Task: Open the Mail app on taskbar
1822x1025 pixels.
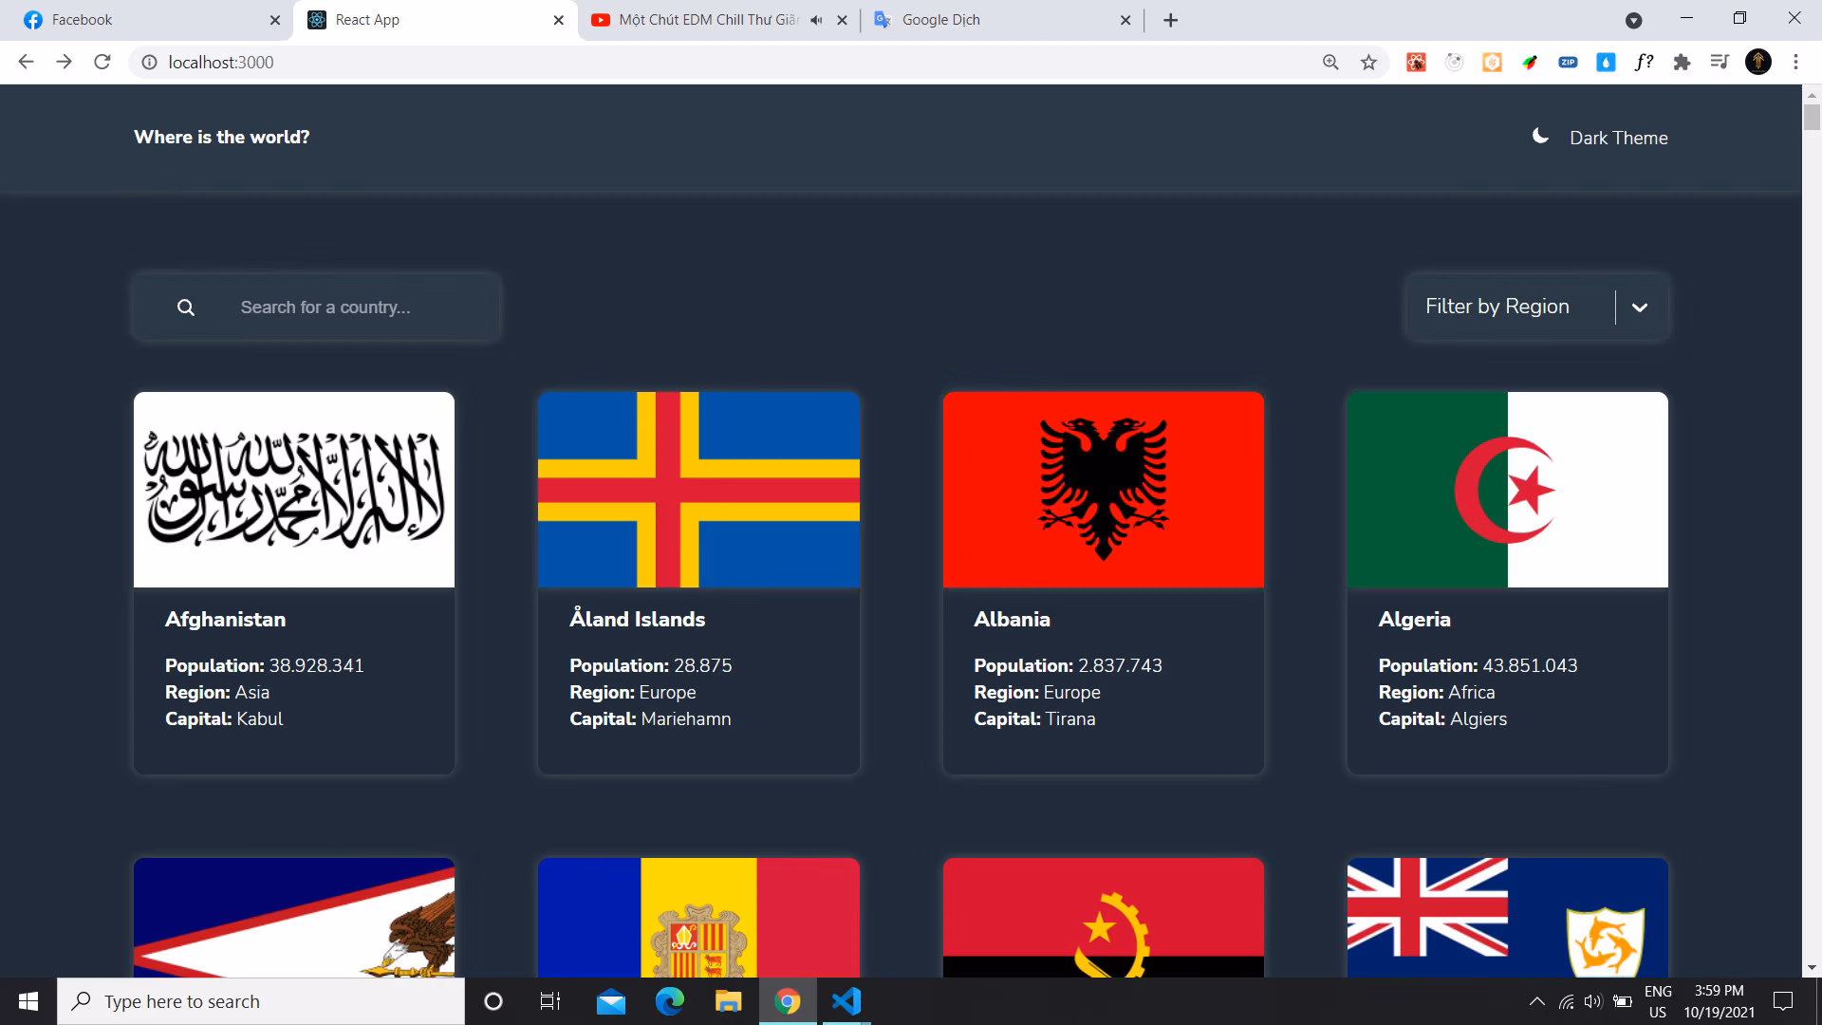Action: [611, 1001]
